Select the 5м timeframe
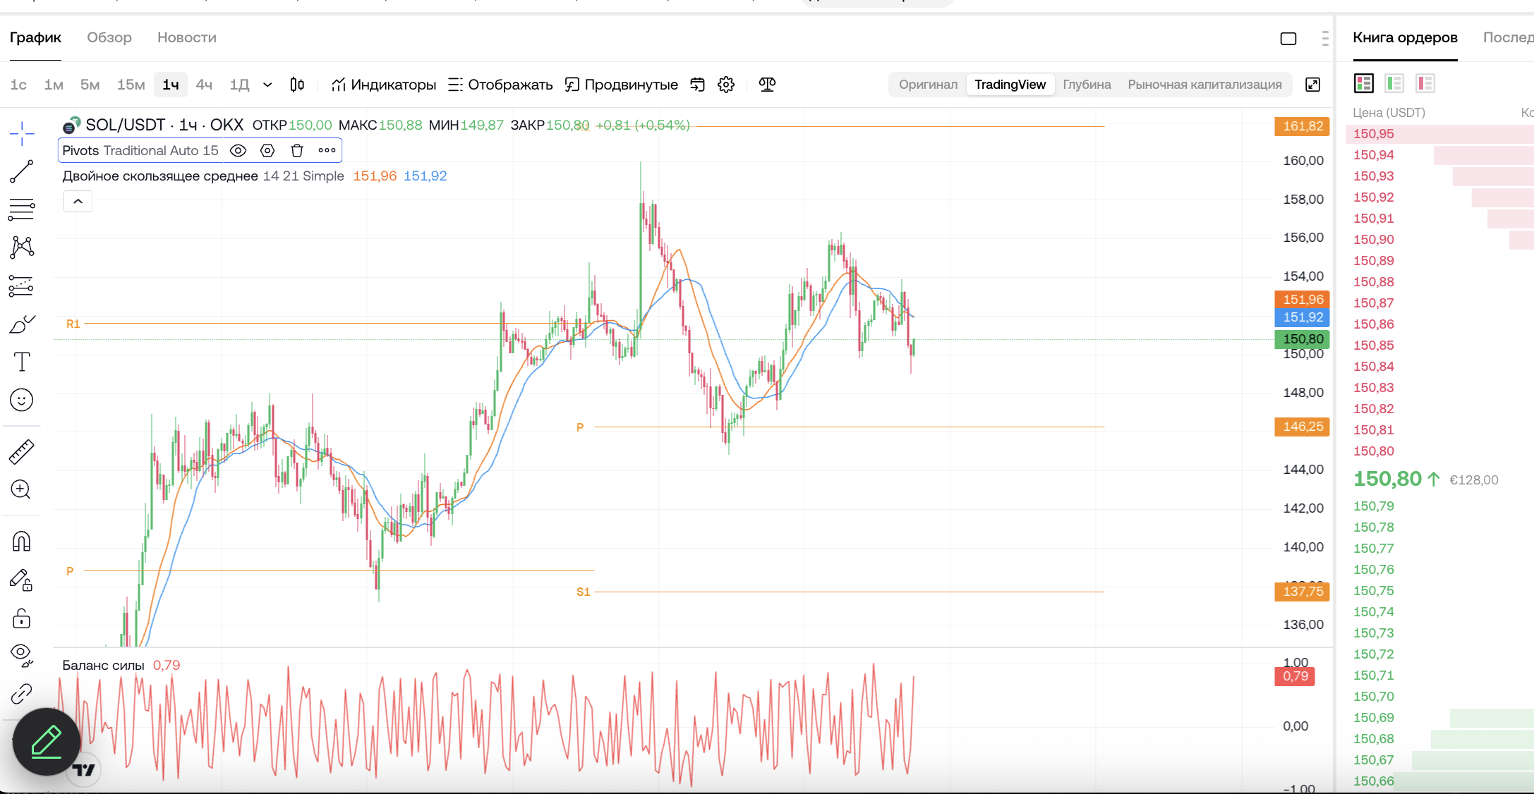The width and height of the screenshot is (1534, 794). [90, 85]
